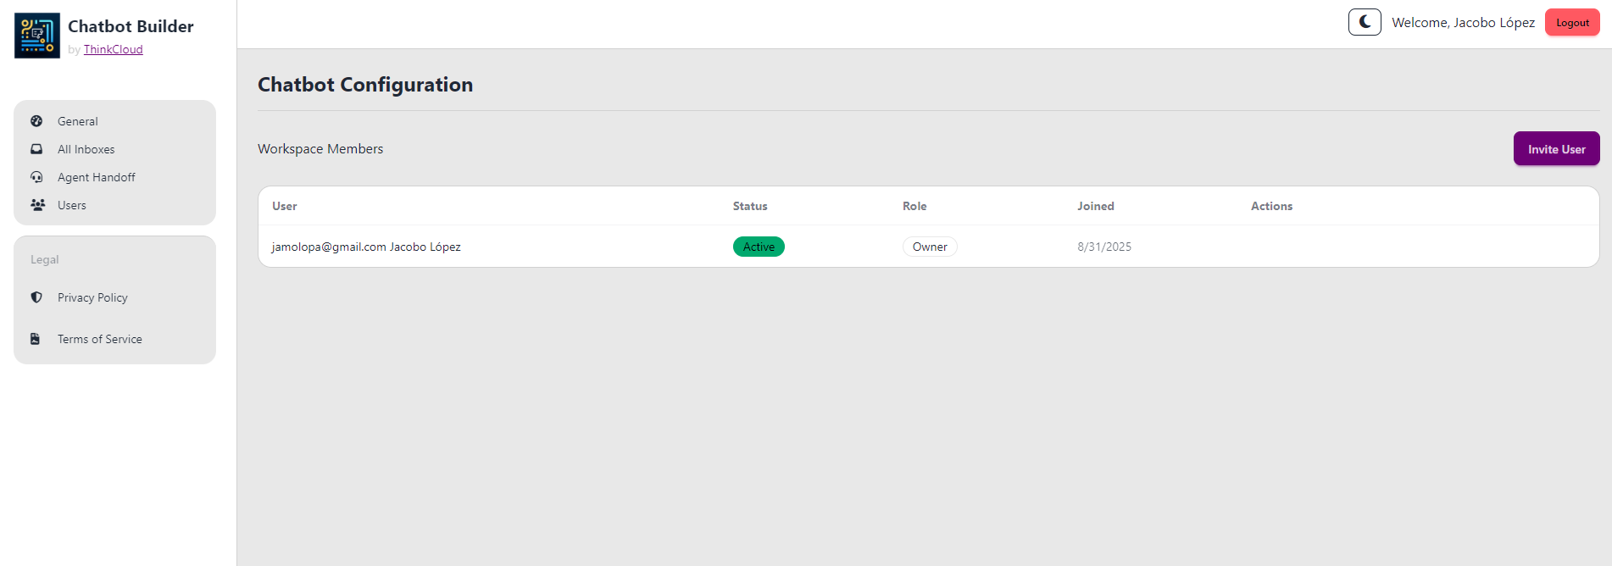Click the Logout button
Image resolution: width=1612 pixels, height=566 pixels.
[1572, 22]
